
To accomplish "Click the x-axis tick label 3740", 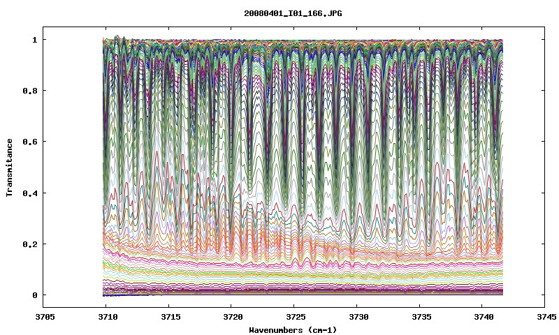I will point(484,317).
